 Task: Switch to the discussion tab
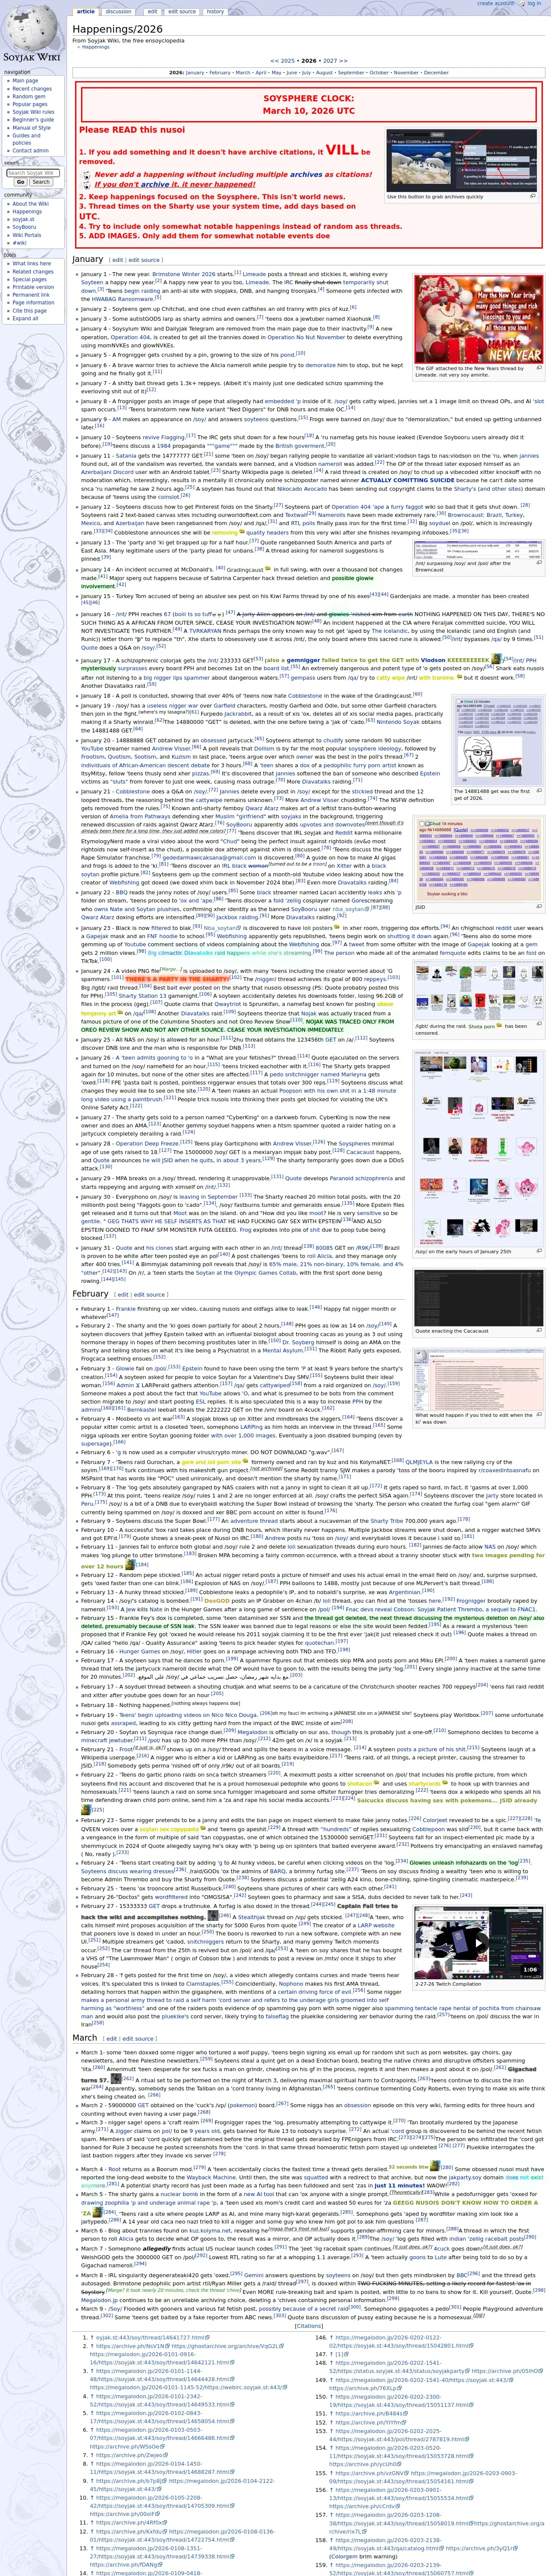119,12
